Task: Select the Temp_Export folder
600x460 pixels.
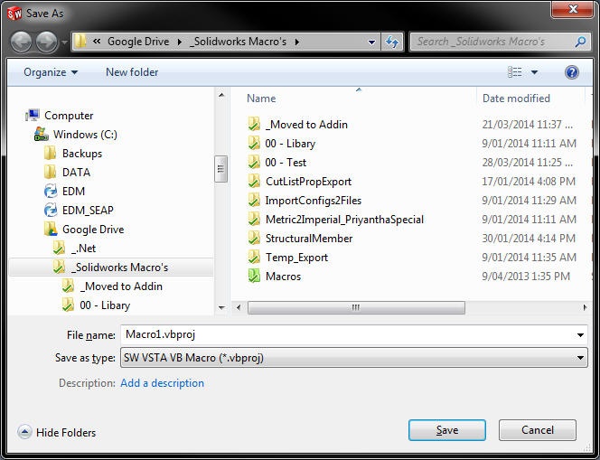Action: (296, 258)
